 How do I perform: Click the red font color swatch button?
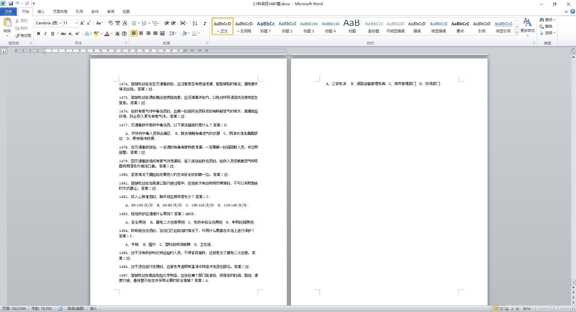pos(107,34)
